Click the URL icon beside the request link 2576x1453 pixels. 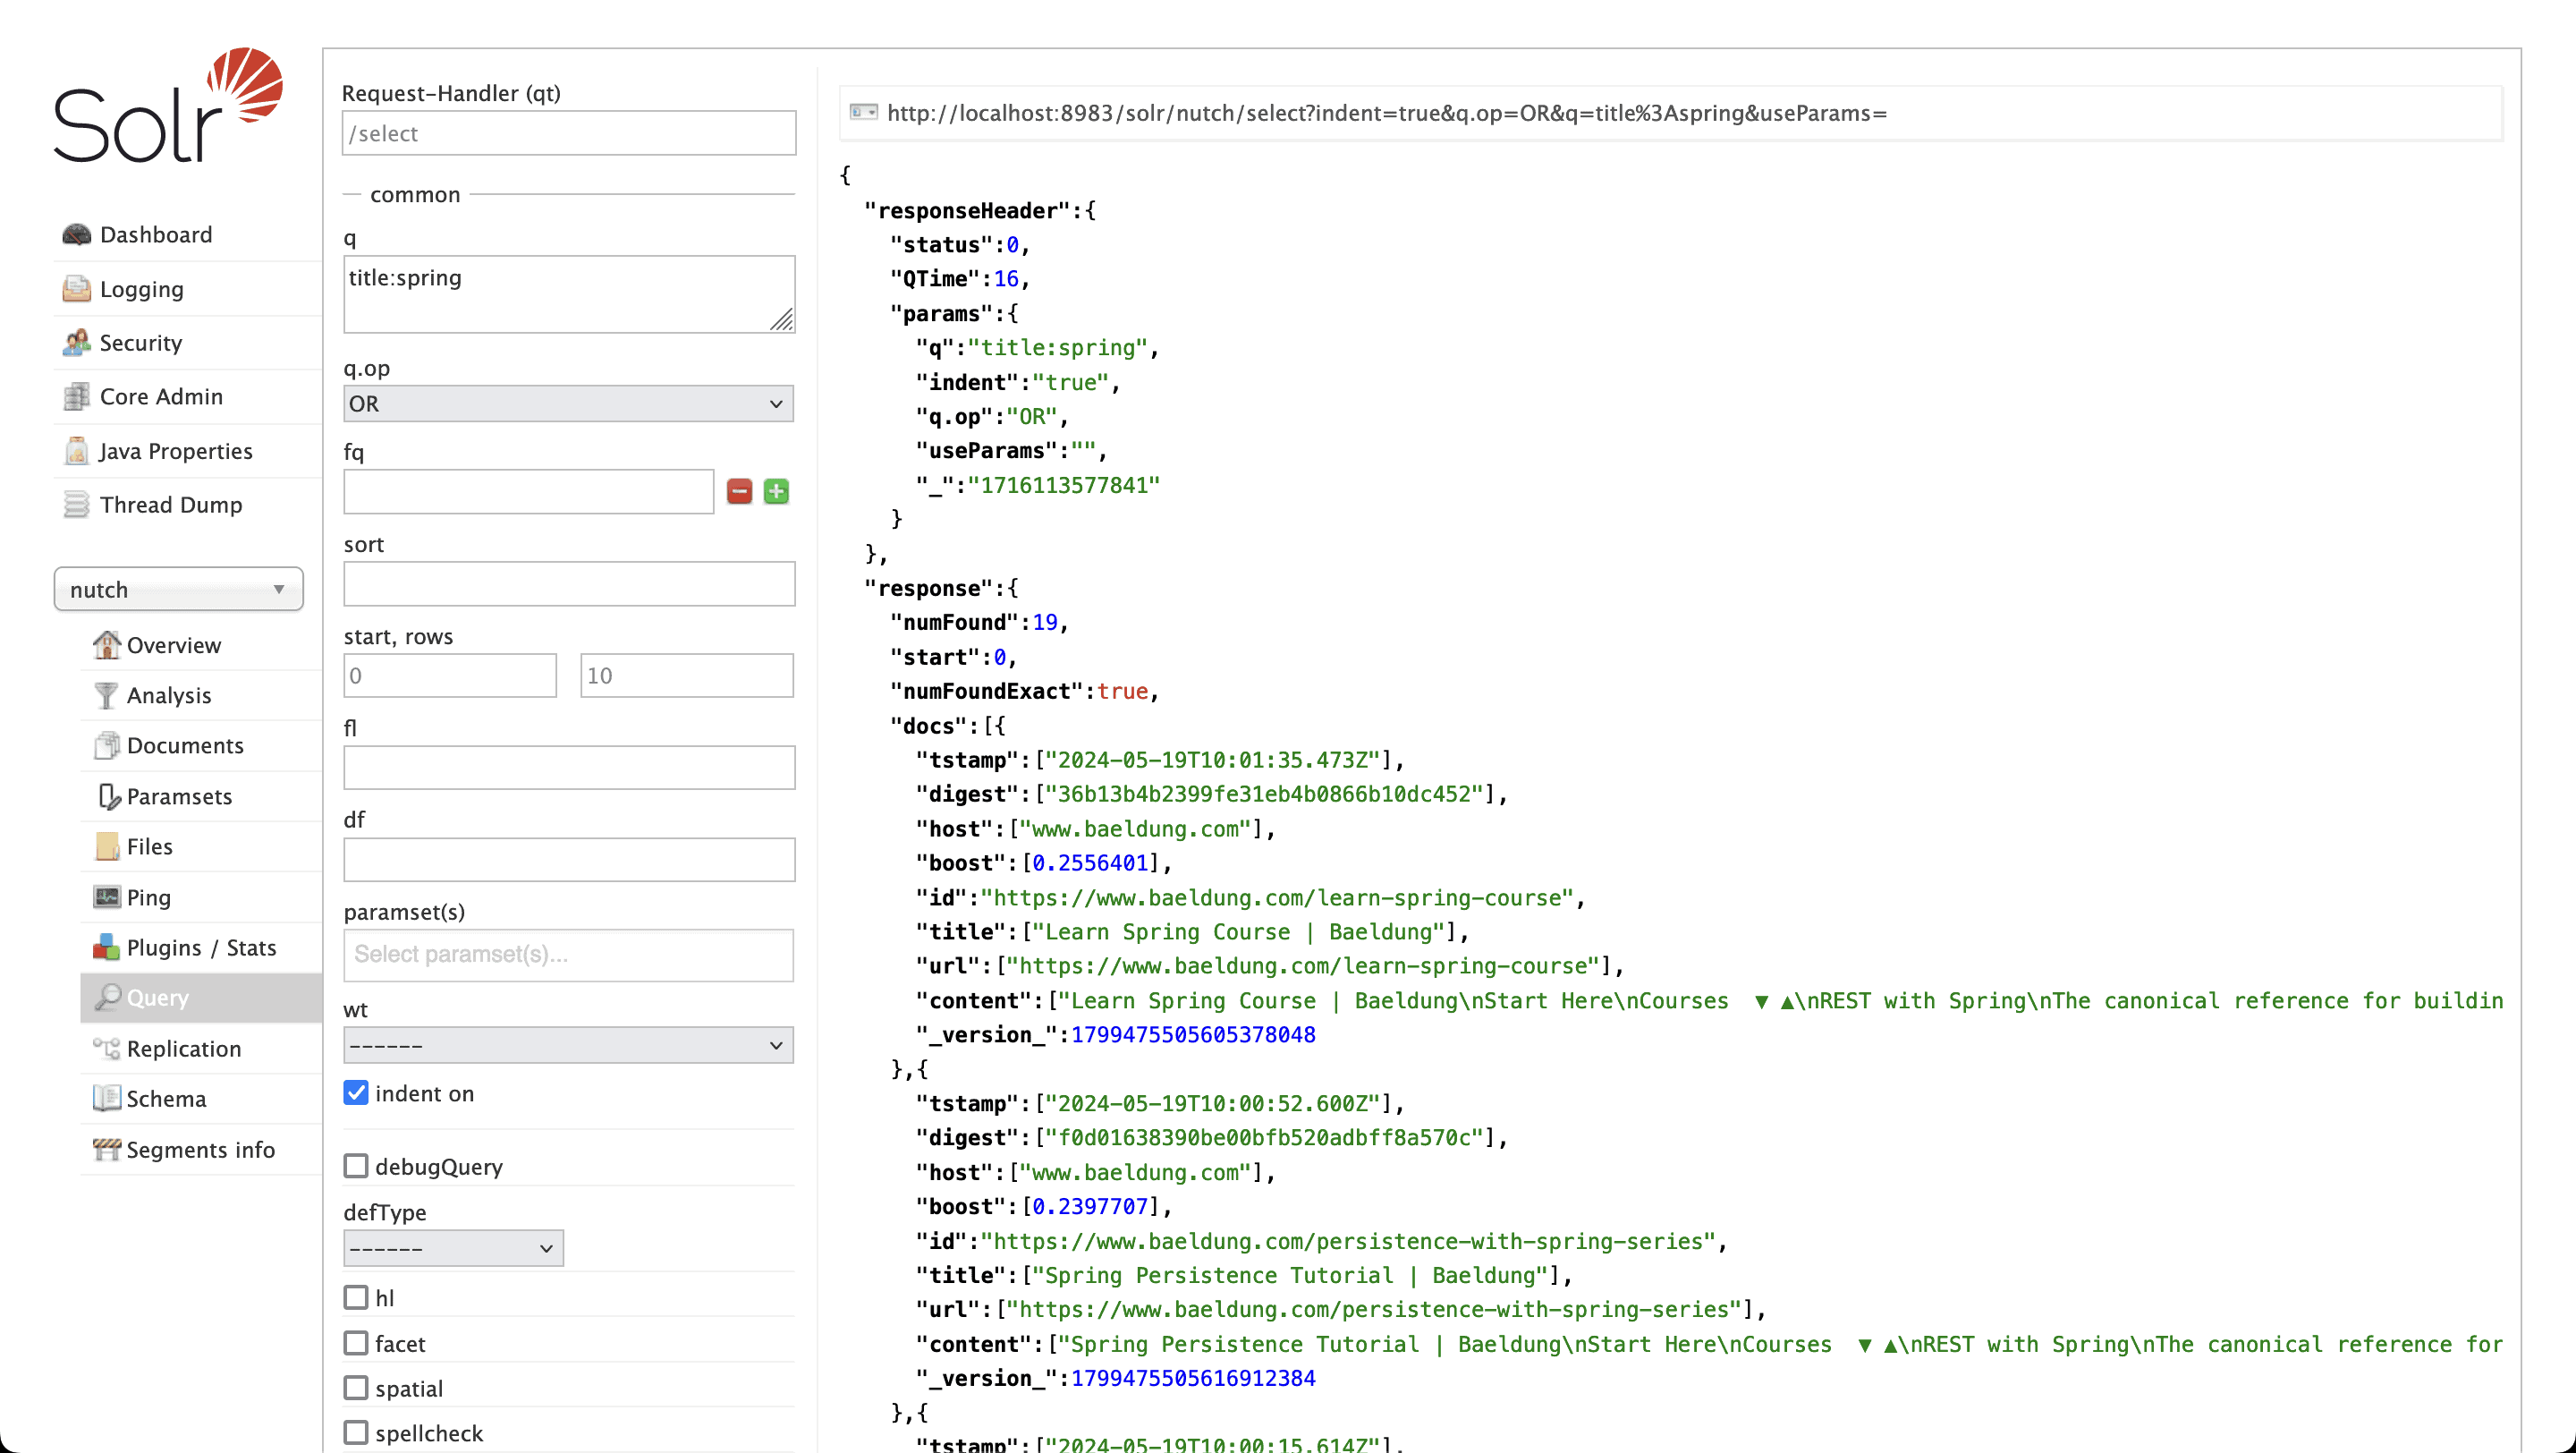point(863,112)
